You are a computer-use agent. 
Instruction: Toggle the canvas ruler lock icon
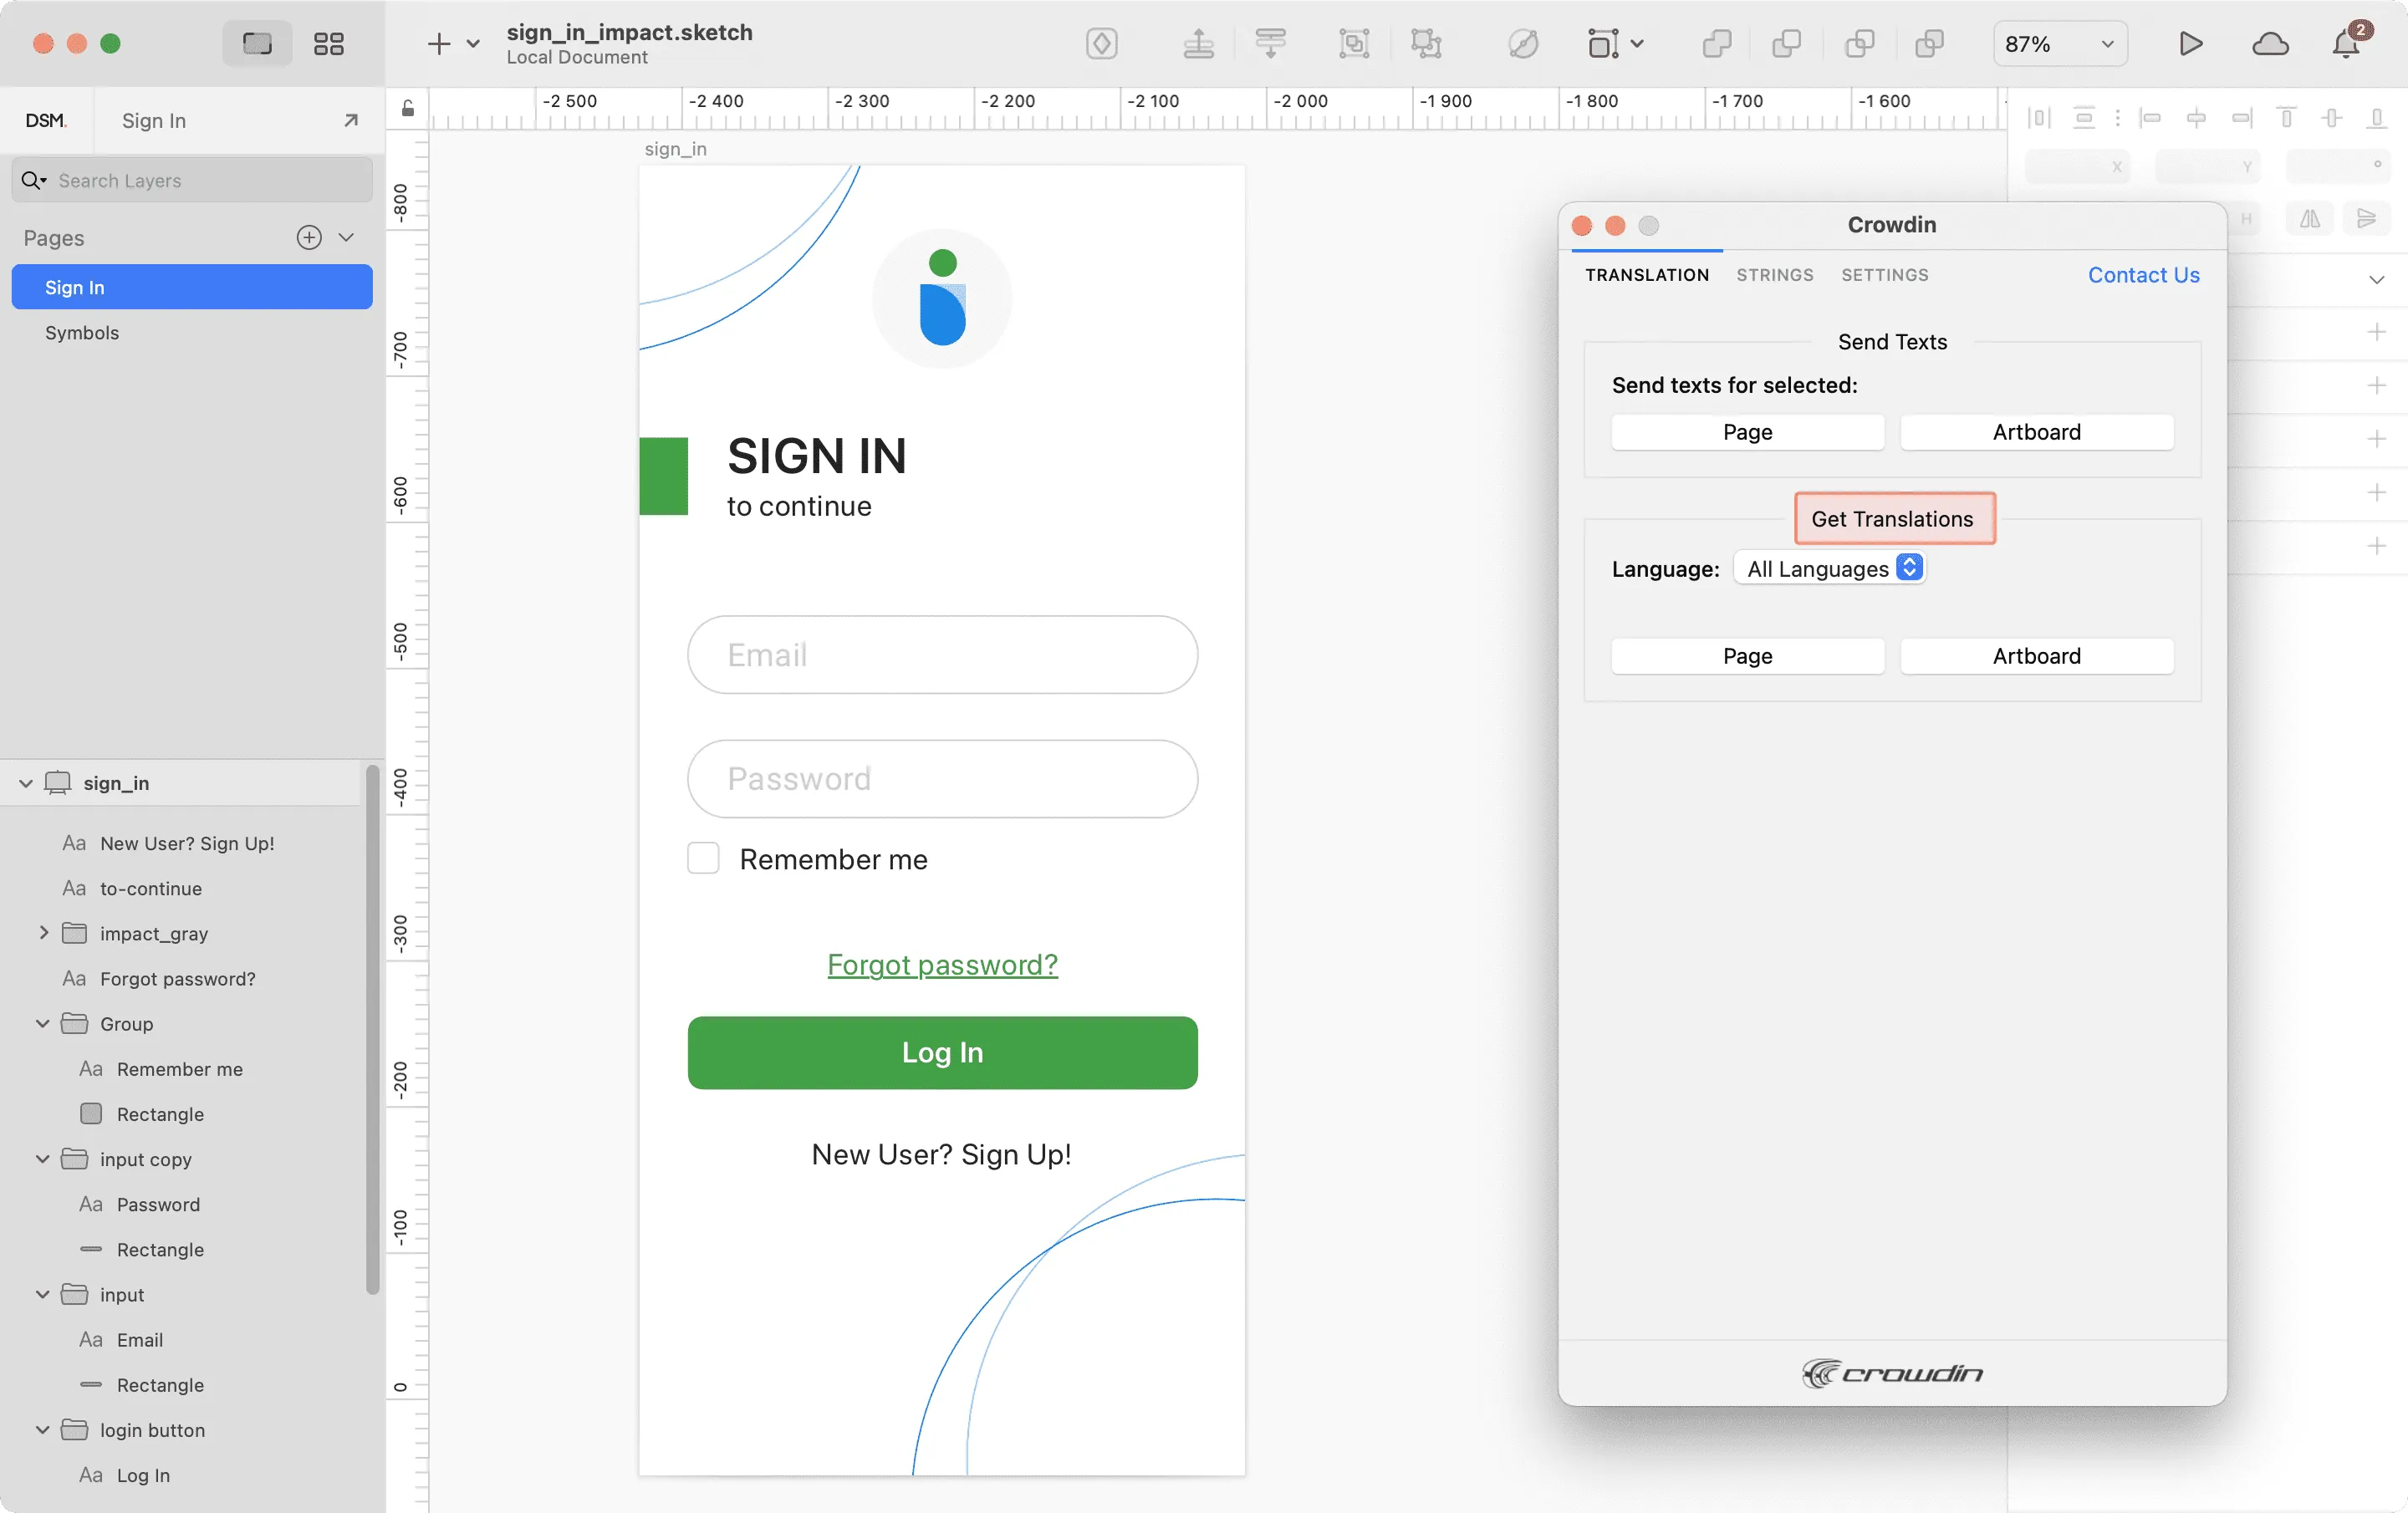tap(407, 109)
